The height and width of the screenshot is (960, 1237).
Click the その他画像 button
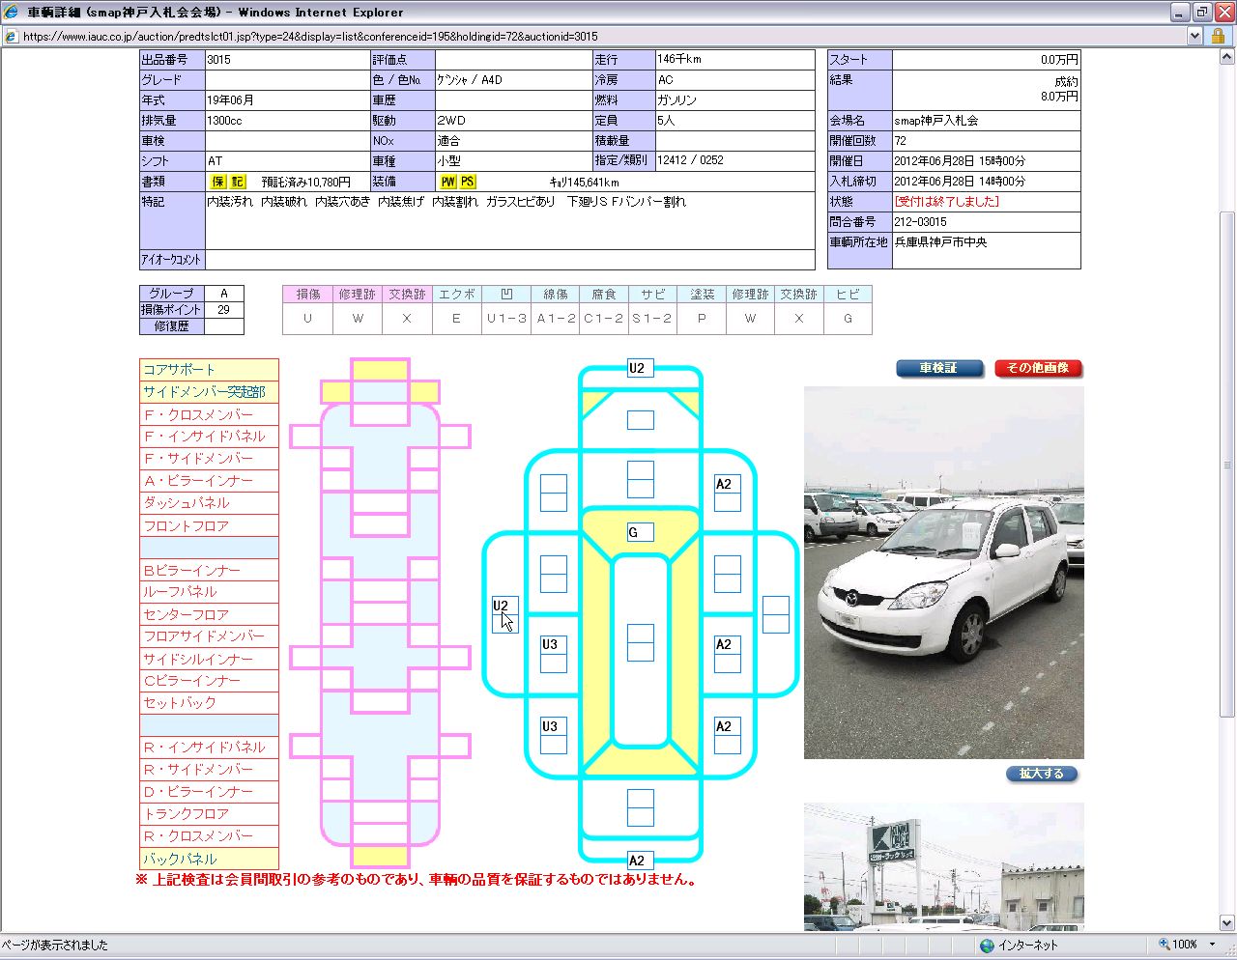[1038, 368]
